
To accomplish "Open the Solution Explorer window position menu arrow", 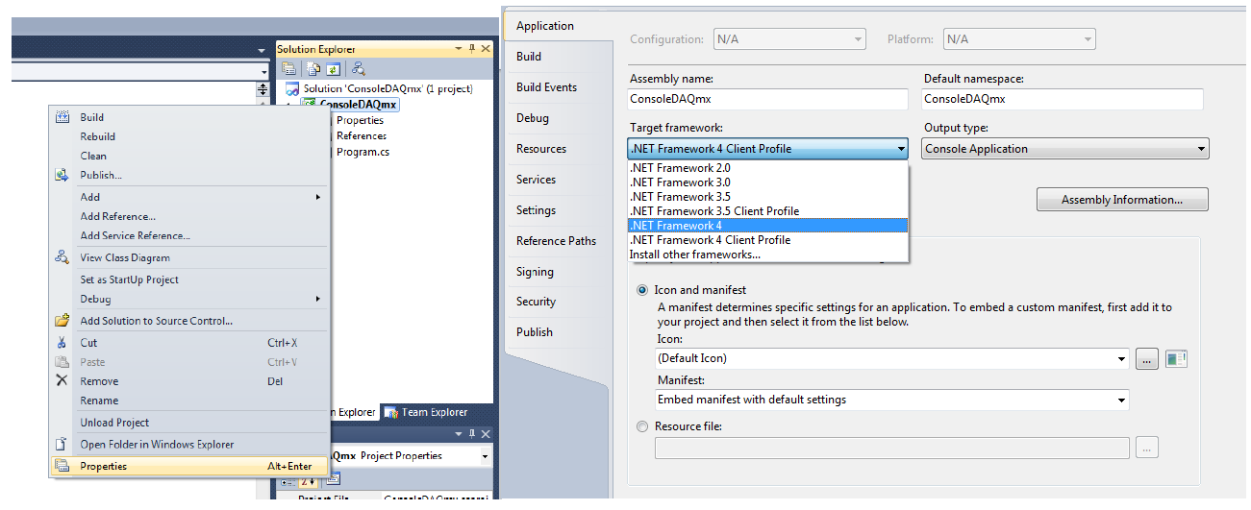I will pos(459,48).
